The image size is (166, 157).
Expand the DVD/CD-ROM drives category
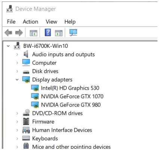pyautogui.click(x=17, y=113)
